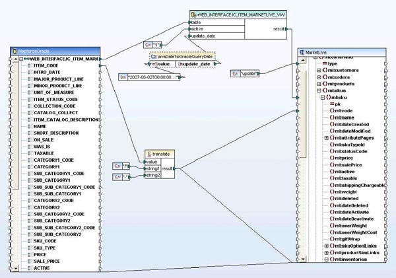
Task: Click the MarketLive component title icon
Action: (302, 52)
